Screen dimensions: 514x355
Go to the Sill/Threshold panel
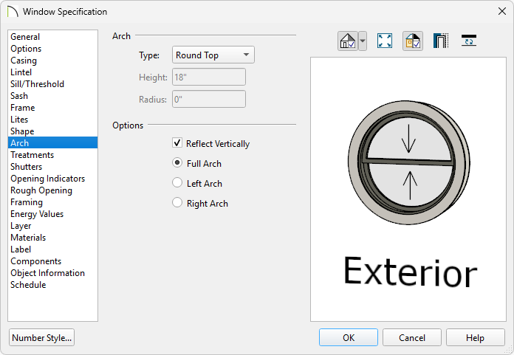52,84
